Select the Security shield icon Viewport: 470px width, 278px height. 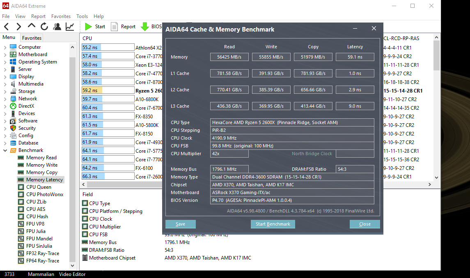[13, 128]
